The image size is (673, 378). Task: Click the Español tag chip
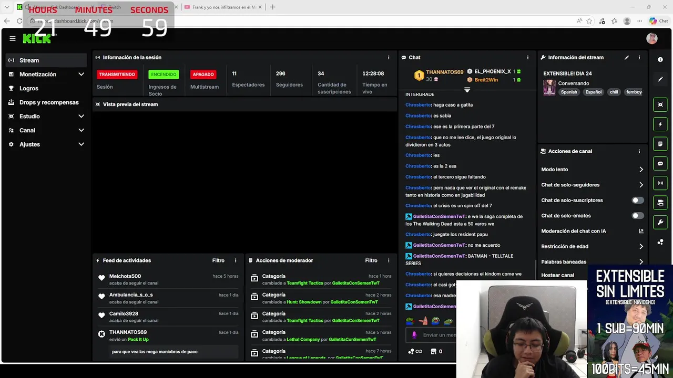tap(594, 92)
